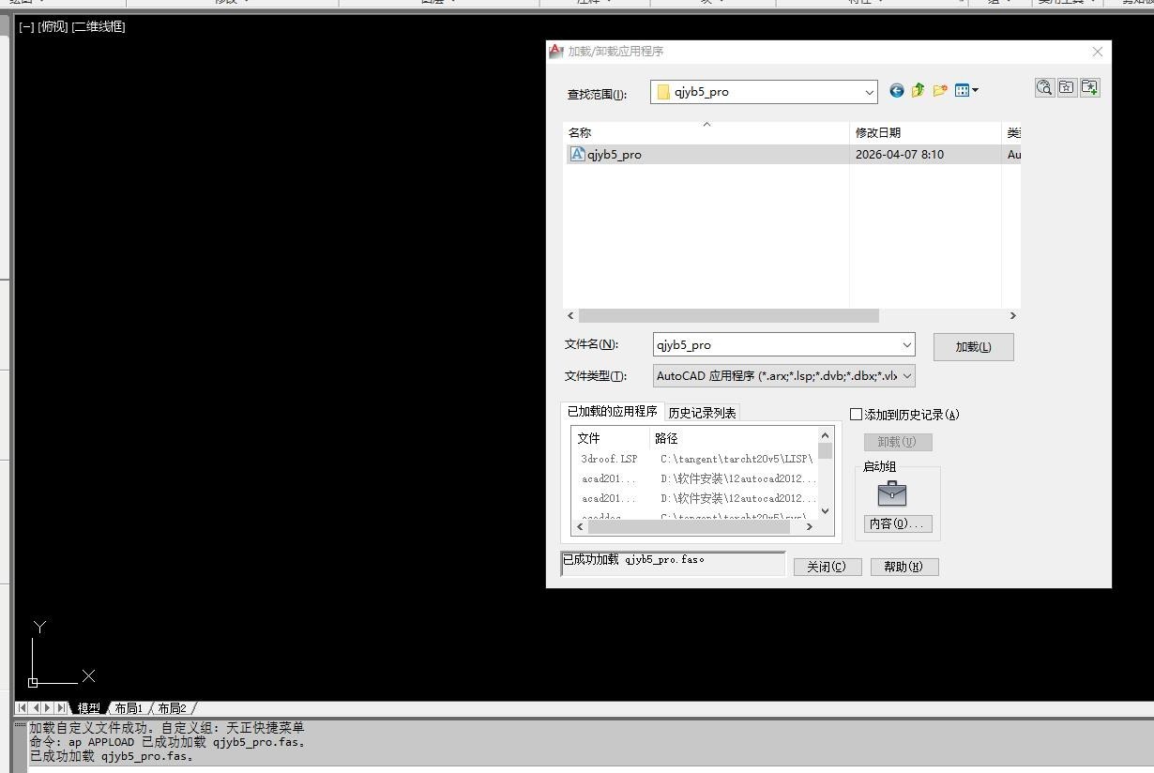Viewport: 1154px width, 773px height.
Task: Go back to previous folder in file dialog
Action: (x=896, y=91)
